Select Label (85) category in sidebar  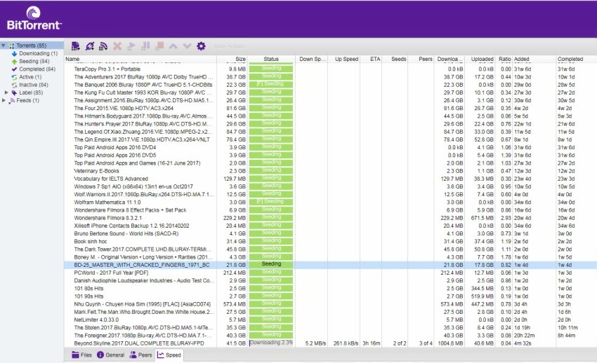pos(31,93)
